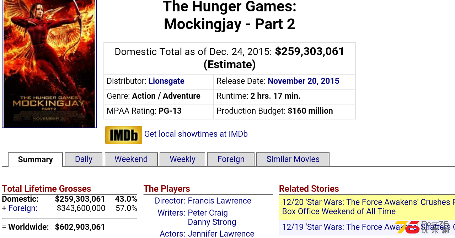Image resolution: width=455 pixels, height=238 pixels.
Task: Open the Mockingjay movie poster thumbnail
Action: click(49, 64)
